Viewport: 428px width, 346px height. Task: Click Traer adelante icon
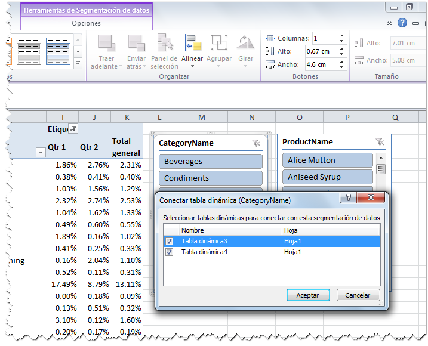[107, 43]
